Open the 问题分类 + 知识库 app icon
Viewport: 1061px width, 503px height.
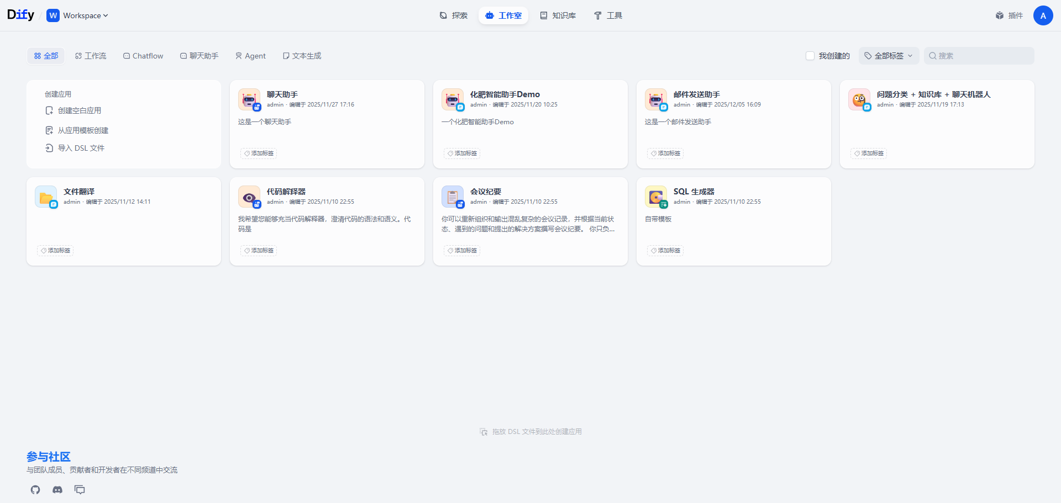[x=859, y=99]
